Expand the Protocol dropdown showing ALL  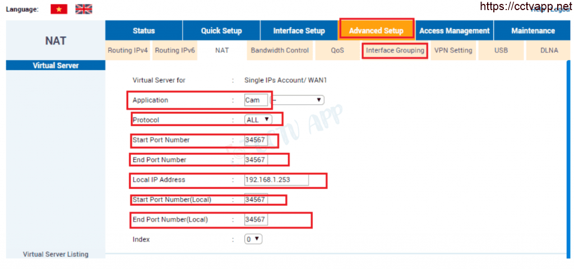258,119
